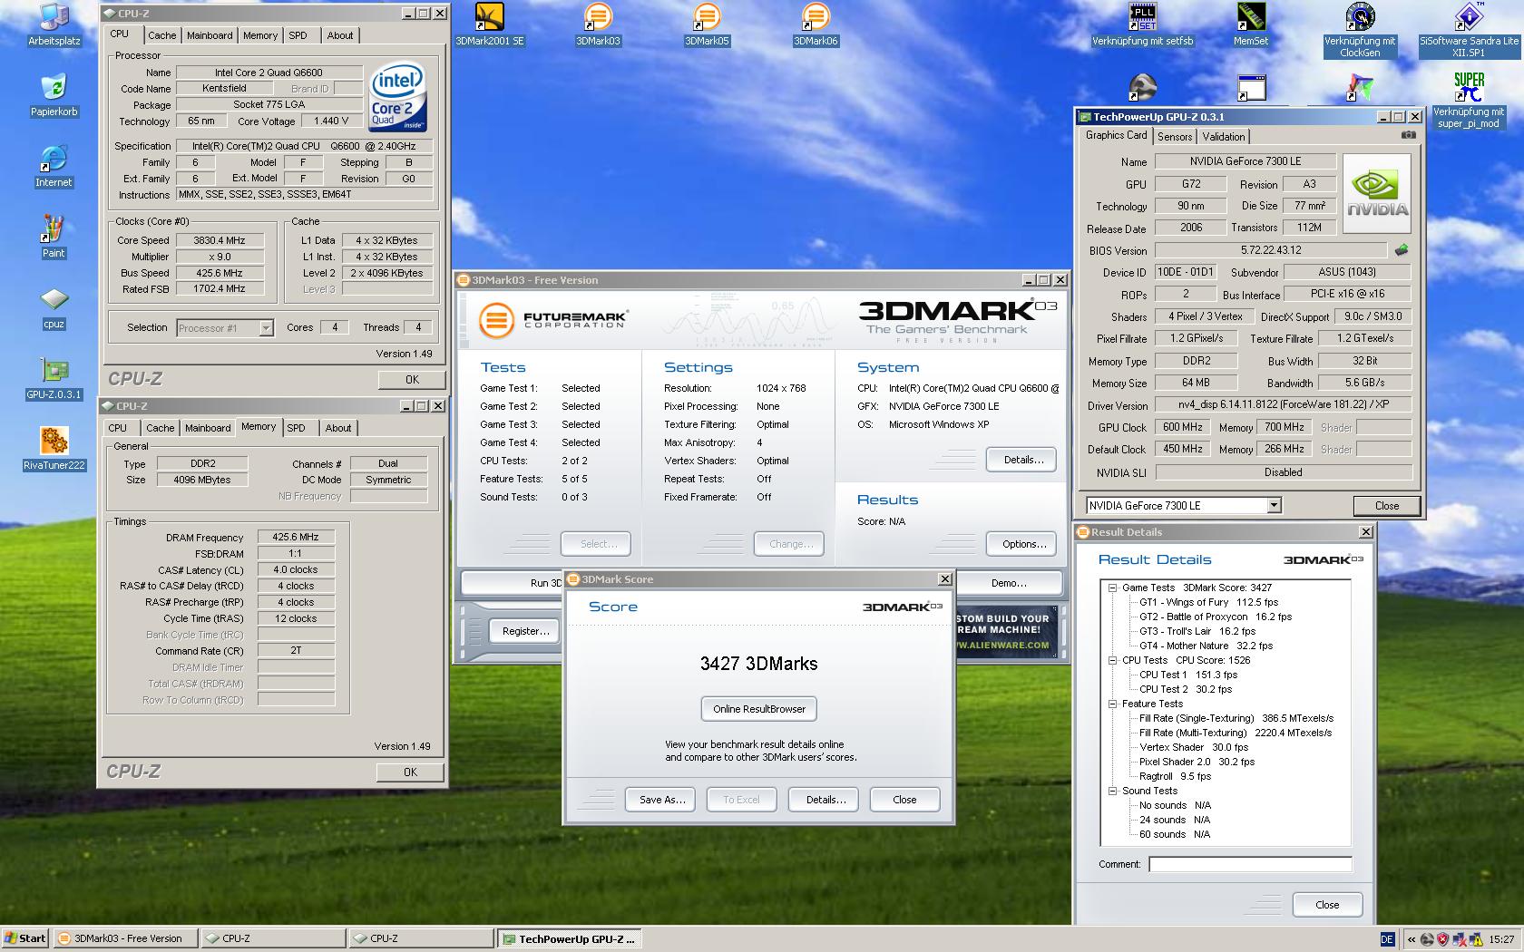This screenshot has width=1524, height=952.
Task: Open the Internet Explorer desktop icon
Action: tap(54, 166)
